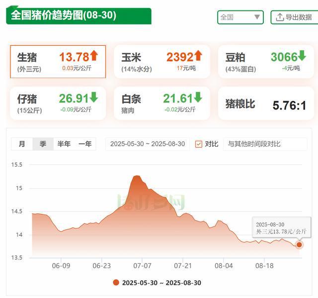Choose the 一年 time range tab
This screenshot has width=318, height=298.
(85, 144)
